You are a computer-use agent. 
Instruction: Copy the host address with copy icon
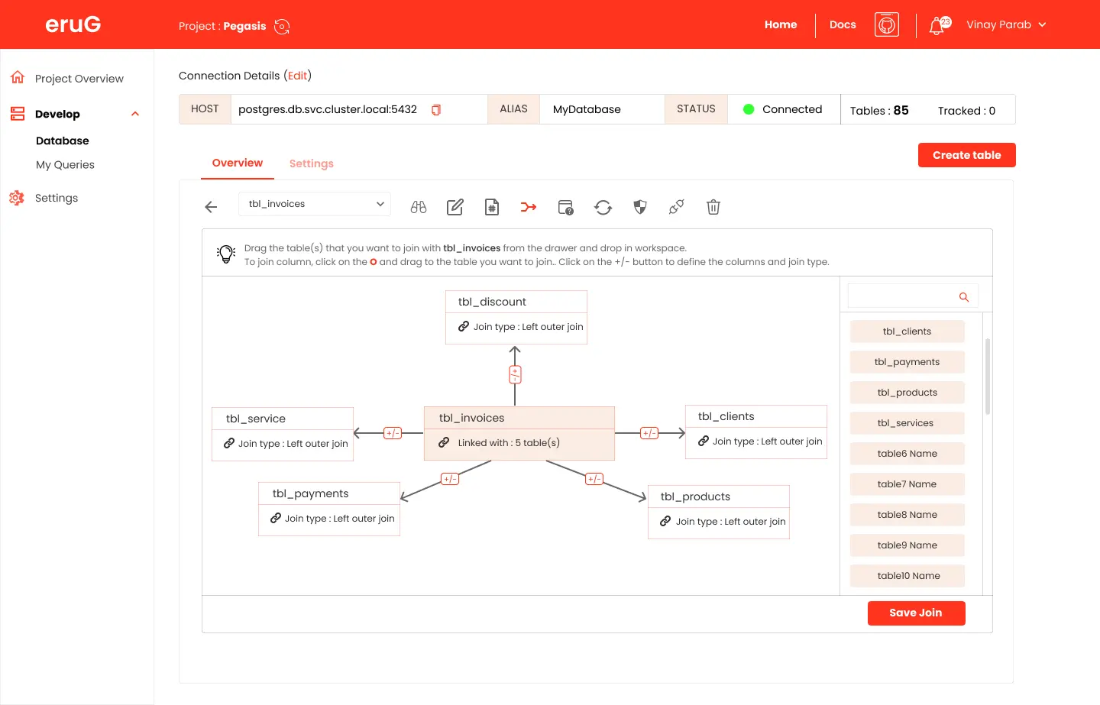click(x=436, y=110)
